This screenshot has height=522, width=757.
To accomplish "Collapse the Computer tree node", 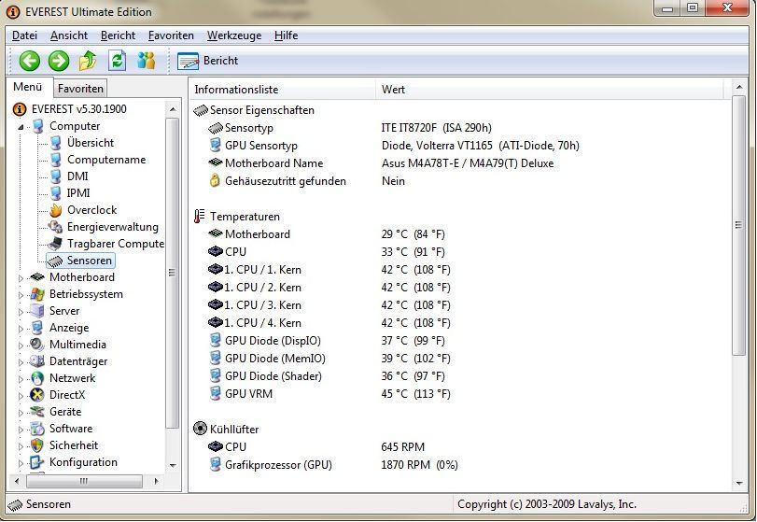I will point(21,127).
